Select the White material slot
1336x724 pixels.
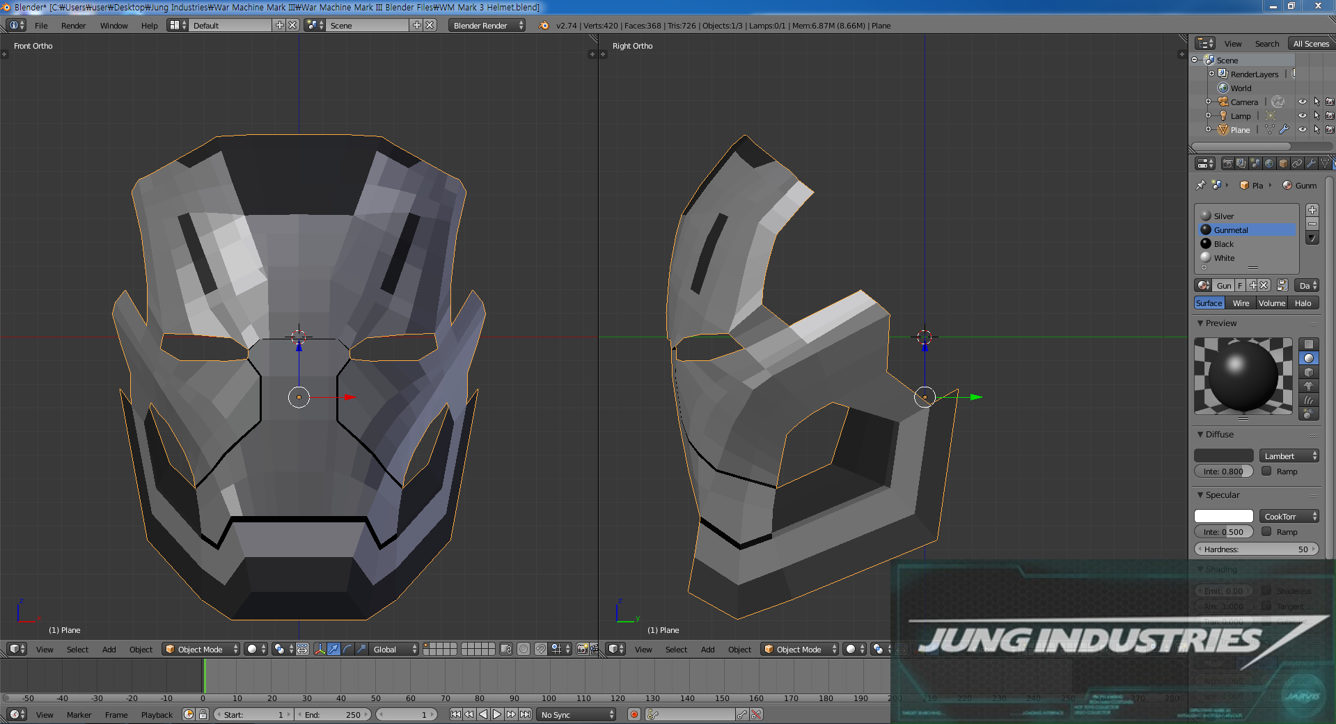[1248, 257]
